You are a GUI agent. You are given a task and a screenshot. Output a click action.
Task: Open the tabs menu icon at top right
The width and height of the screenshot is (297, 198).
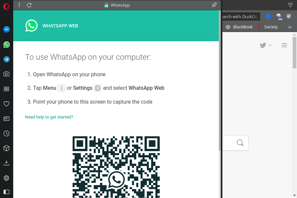point(290,5)
